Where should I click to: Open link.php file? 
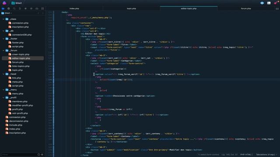(x=17, y=78)
